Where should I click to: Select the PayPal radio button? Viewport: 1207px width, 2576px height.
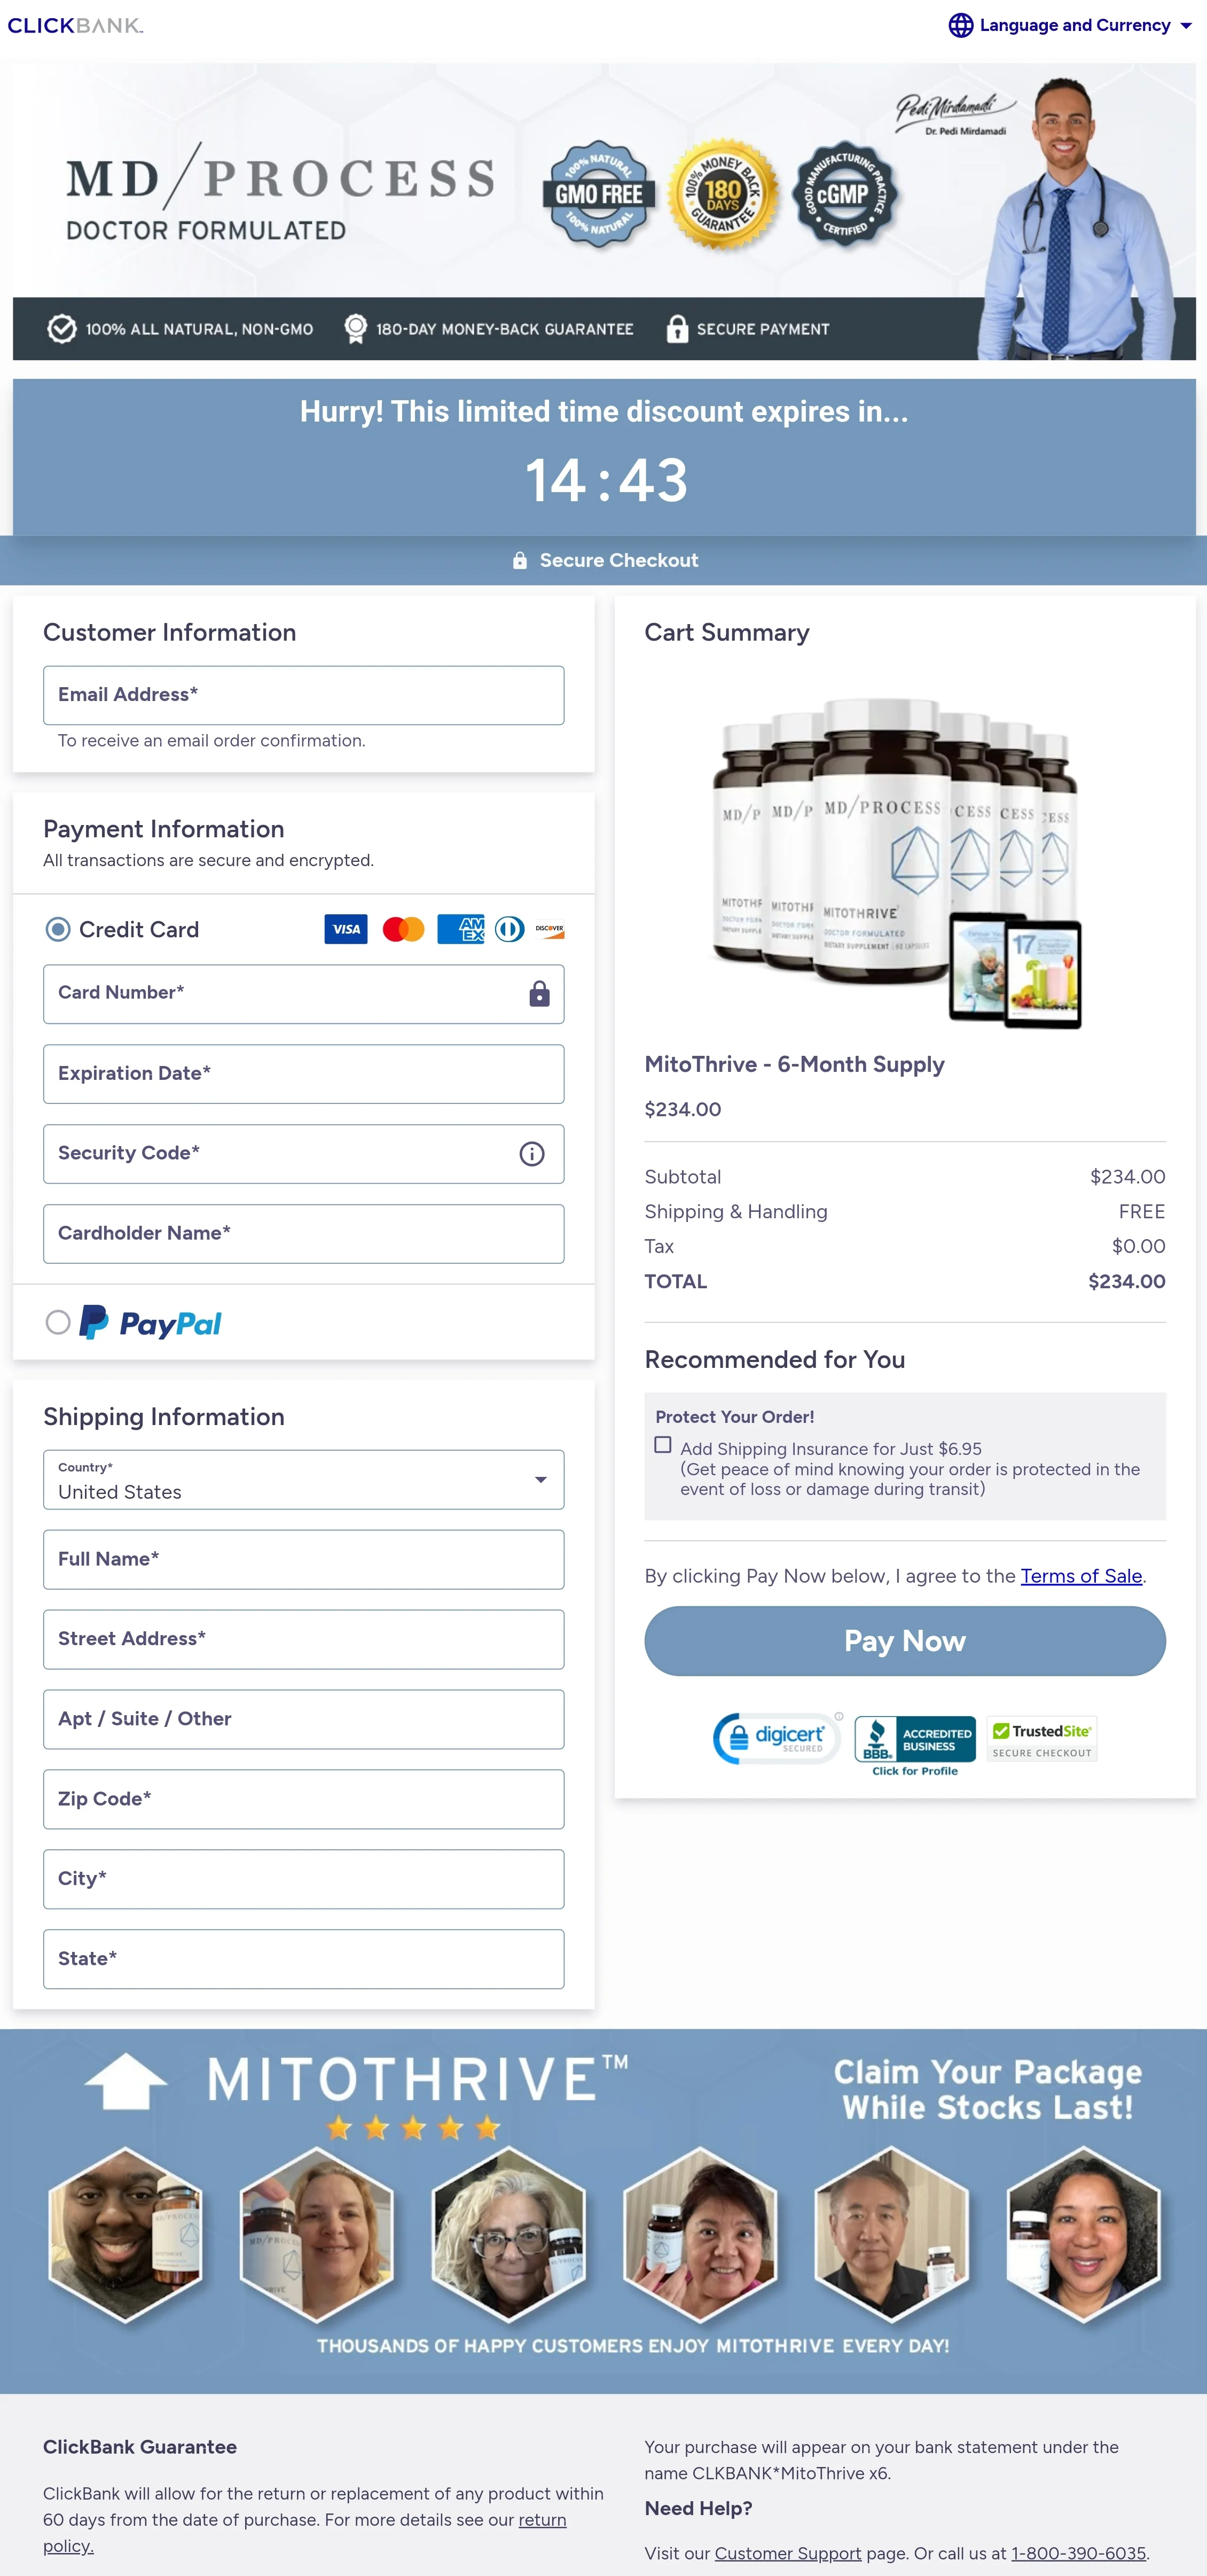(x=58, y=1321)
